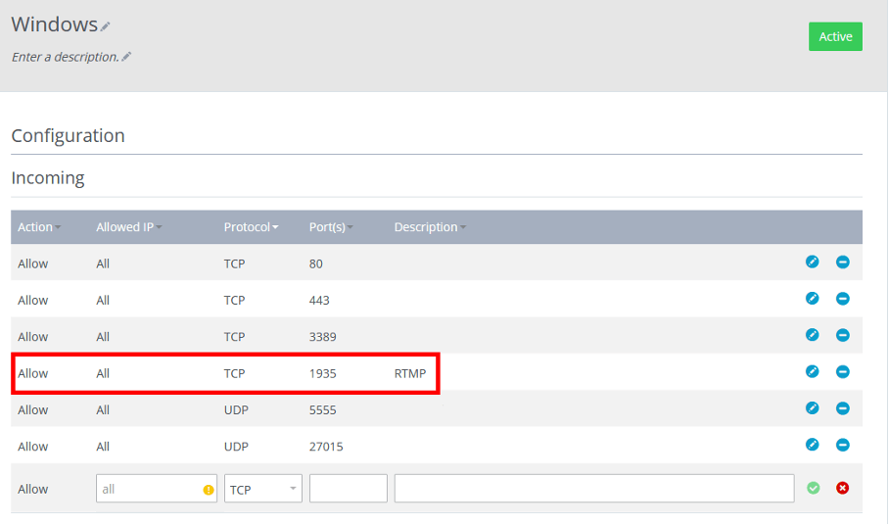889x525 pixels.
Task: Remove the port 80 rule
Action: pos(843,262)
